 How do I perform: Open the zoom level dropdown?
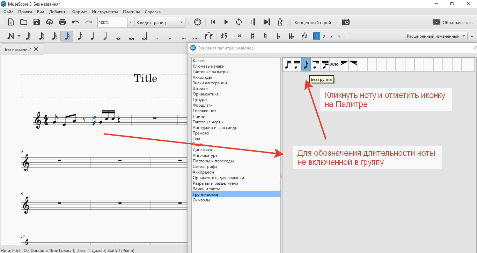(x=131, y=22)
